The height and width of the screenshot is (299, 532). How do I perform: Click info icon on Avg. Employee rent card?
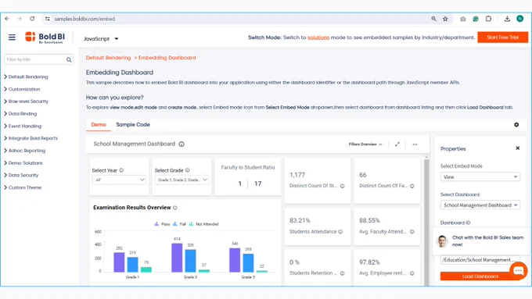tap(412, 273)
